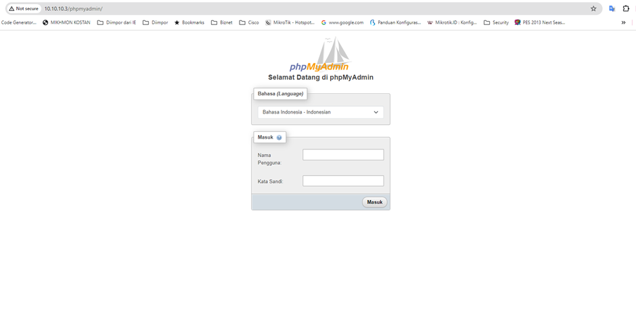Open the MIKHMON KOSTAN bookmark

coord(66,22)
